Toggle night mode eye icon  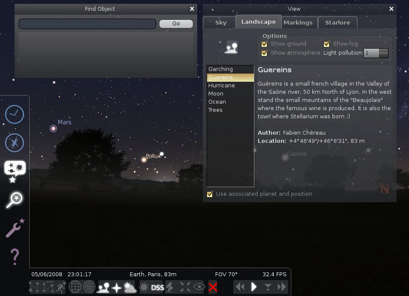(x=199, y=287)
